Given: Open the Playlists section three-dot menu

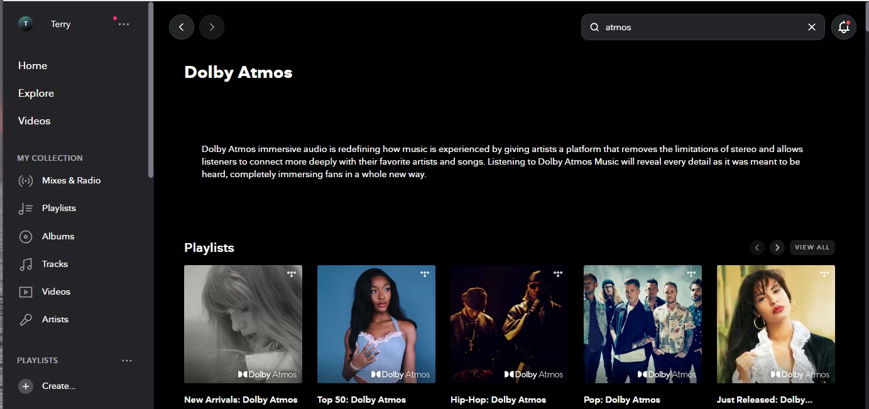Looking at the screenshot, I should coord(127,361).
